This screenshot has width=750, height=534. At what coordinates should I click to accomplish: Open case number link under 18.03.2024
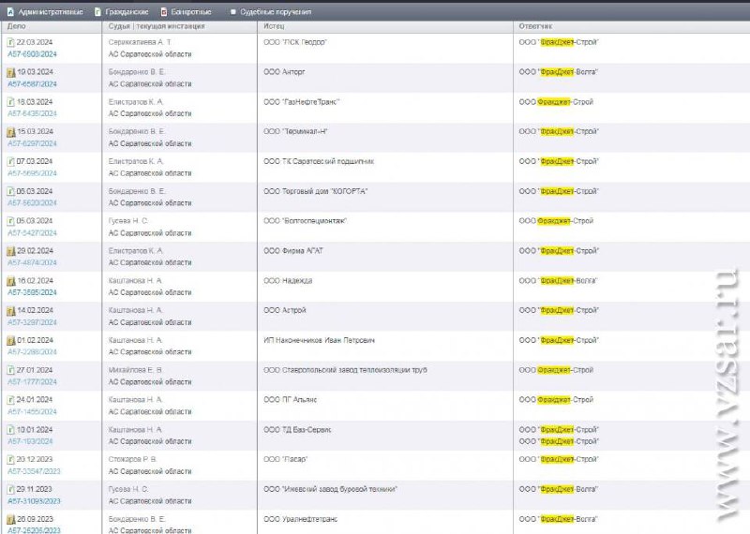32,113
